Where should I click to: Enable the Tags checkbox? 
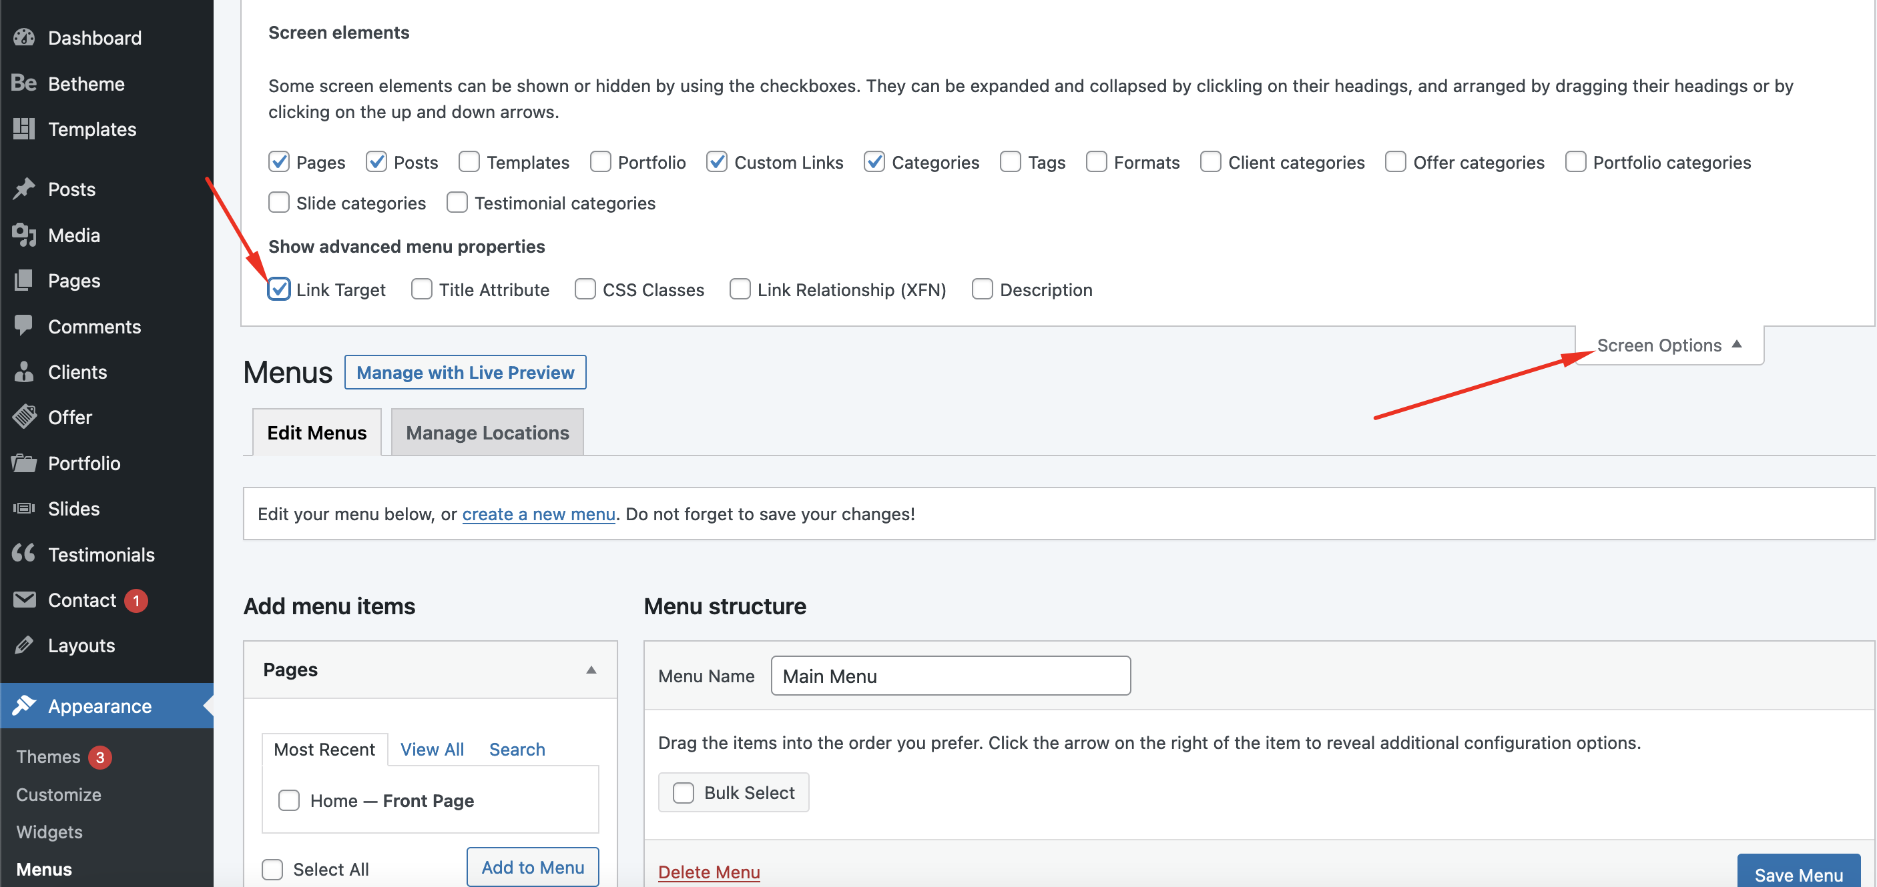(x=1011, y=161)
